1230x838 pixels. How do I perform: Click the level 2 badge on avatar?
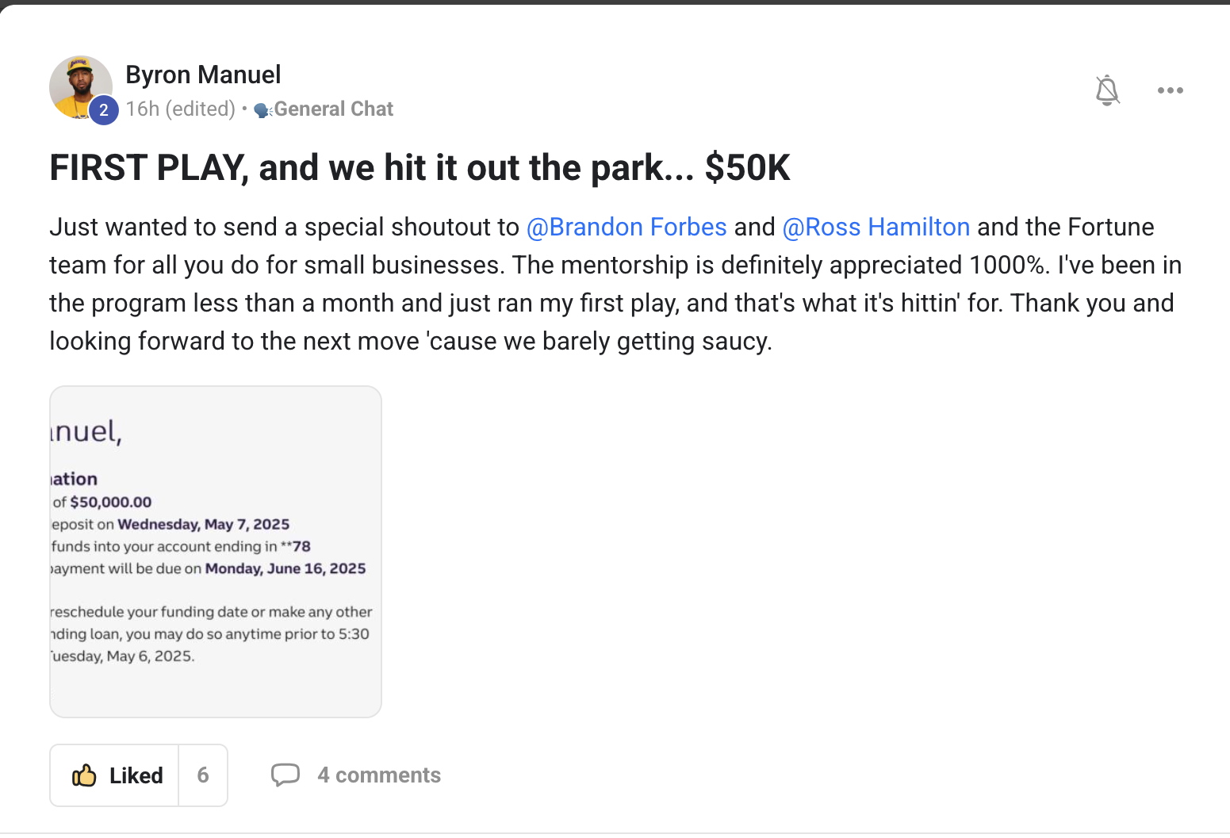(104, 110)
